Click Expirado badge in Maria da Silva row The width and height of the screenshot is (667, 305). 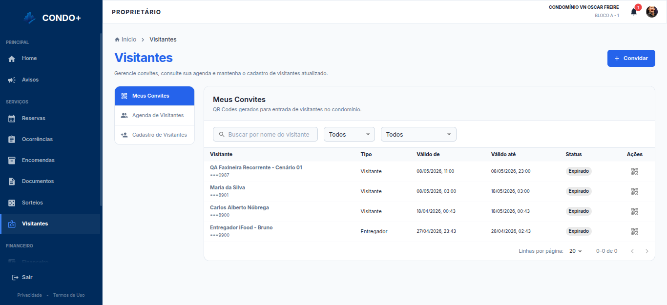(579, 191)
